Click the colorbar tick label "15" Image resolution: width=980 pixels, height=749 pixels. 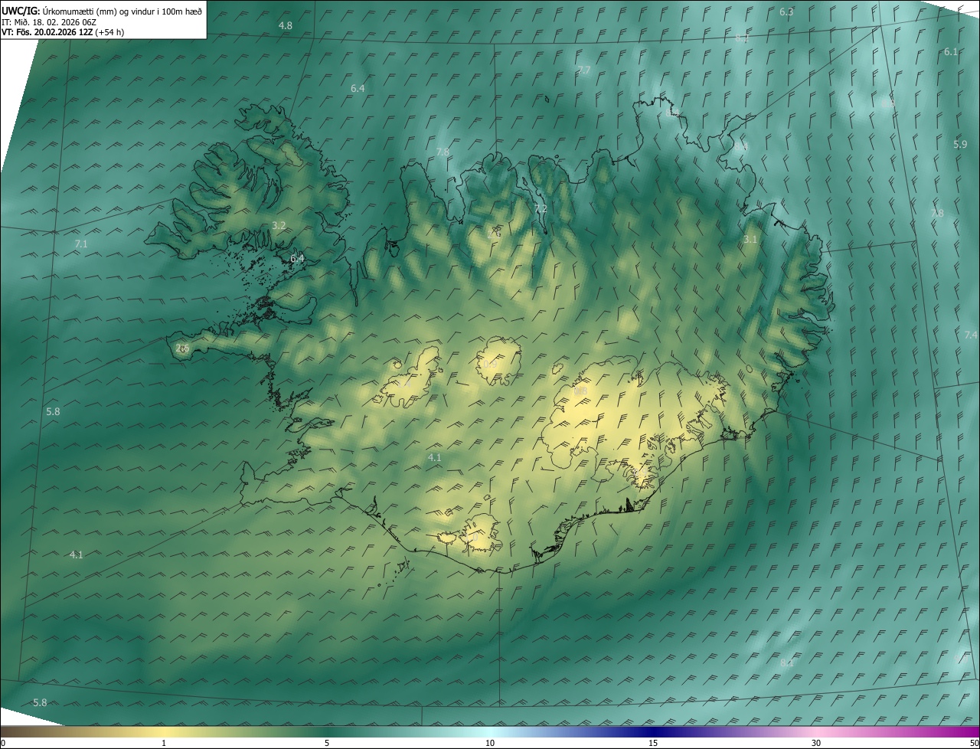(653, 744)
